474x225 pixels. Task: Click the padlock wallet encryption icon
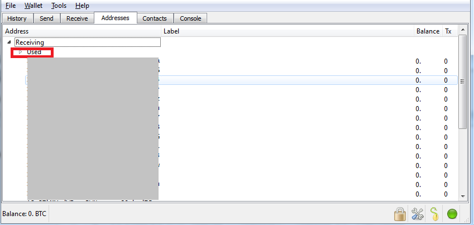[400, 214]
